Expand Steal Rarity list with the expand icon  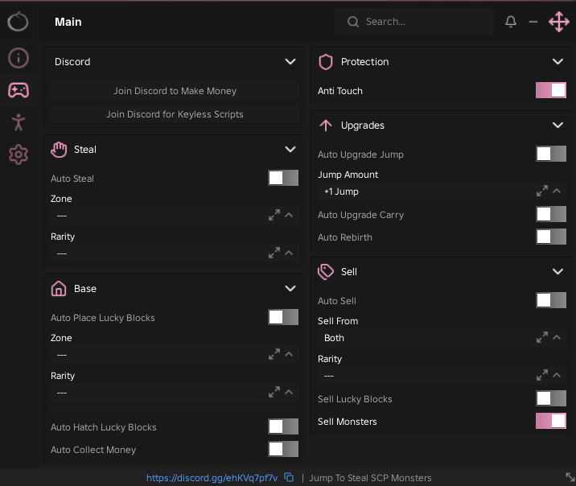(274, 253)
